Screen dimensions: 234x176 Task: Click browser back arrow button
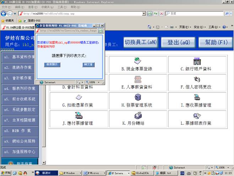(x=4, y=14)
